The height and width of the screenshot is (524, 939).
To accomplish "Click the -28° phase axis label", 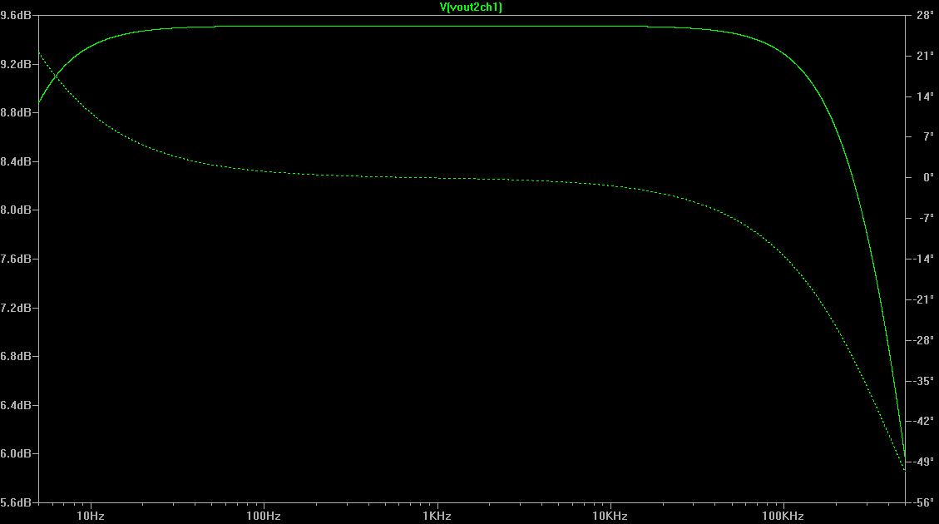I will coord(923,340).
